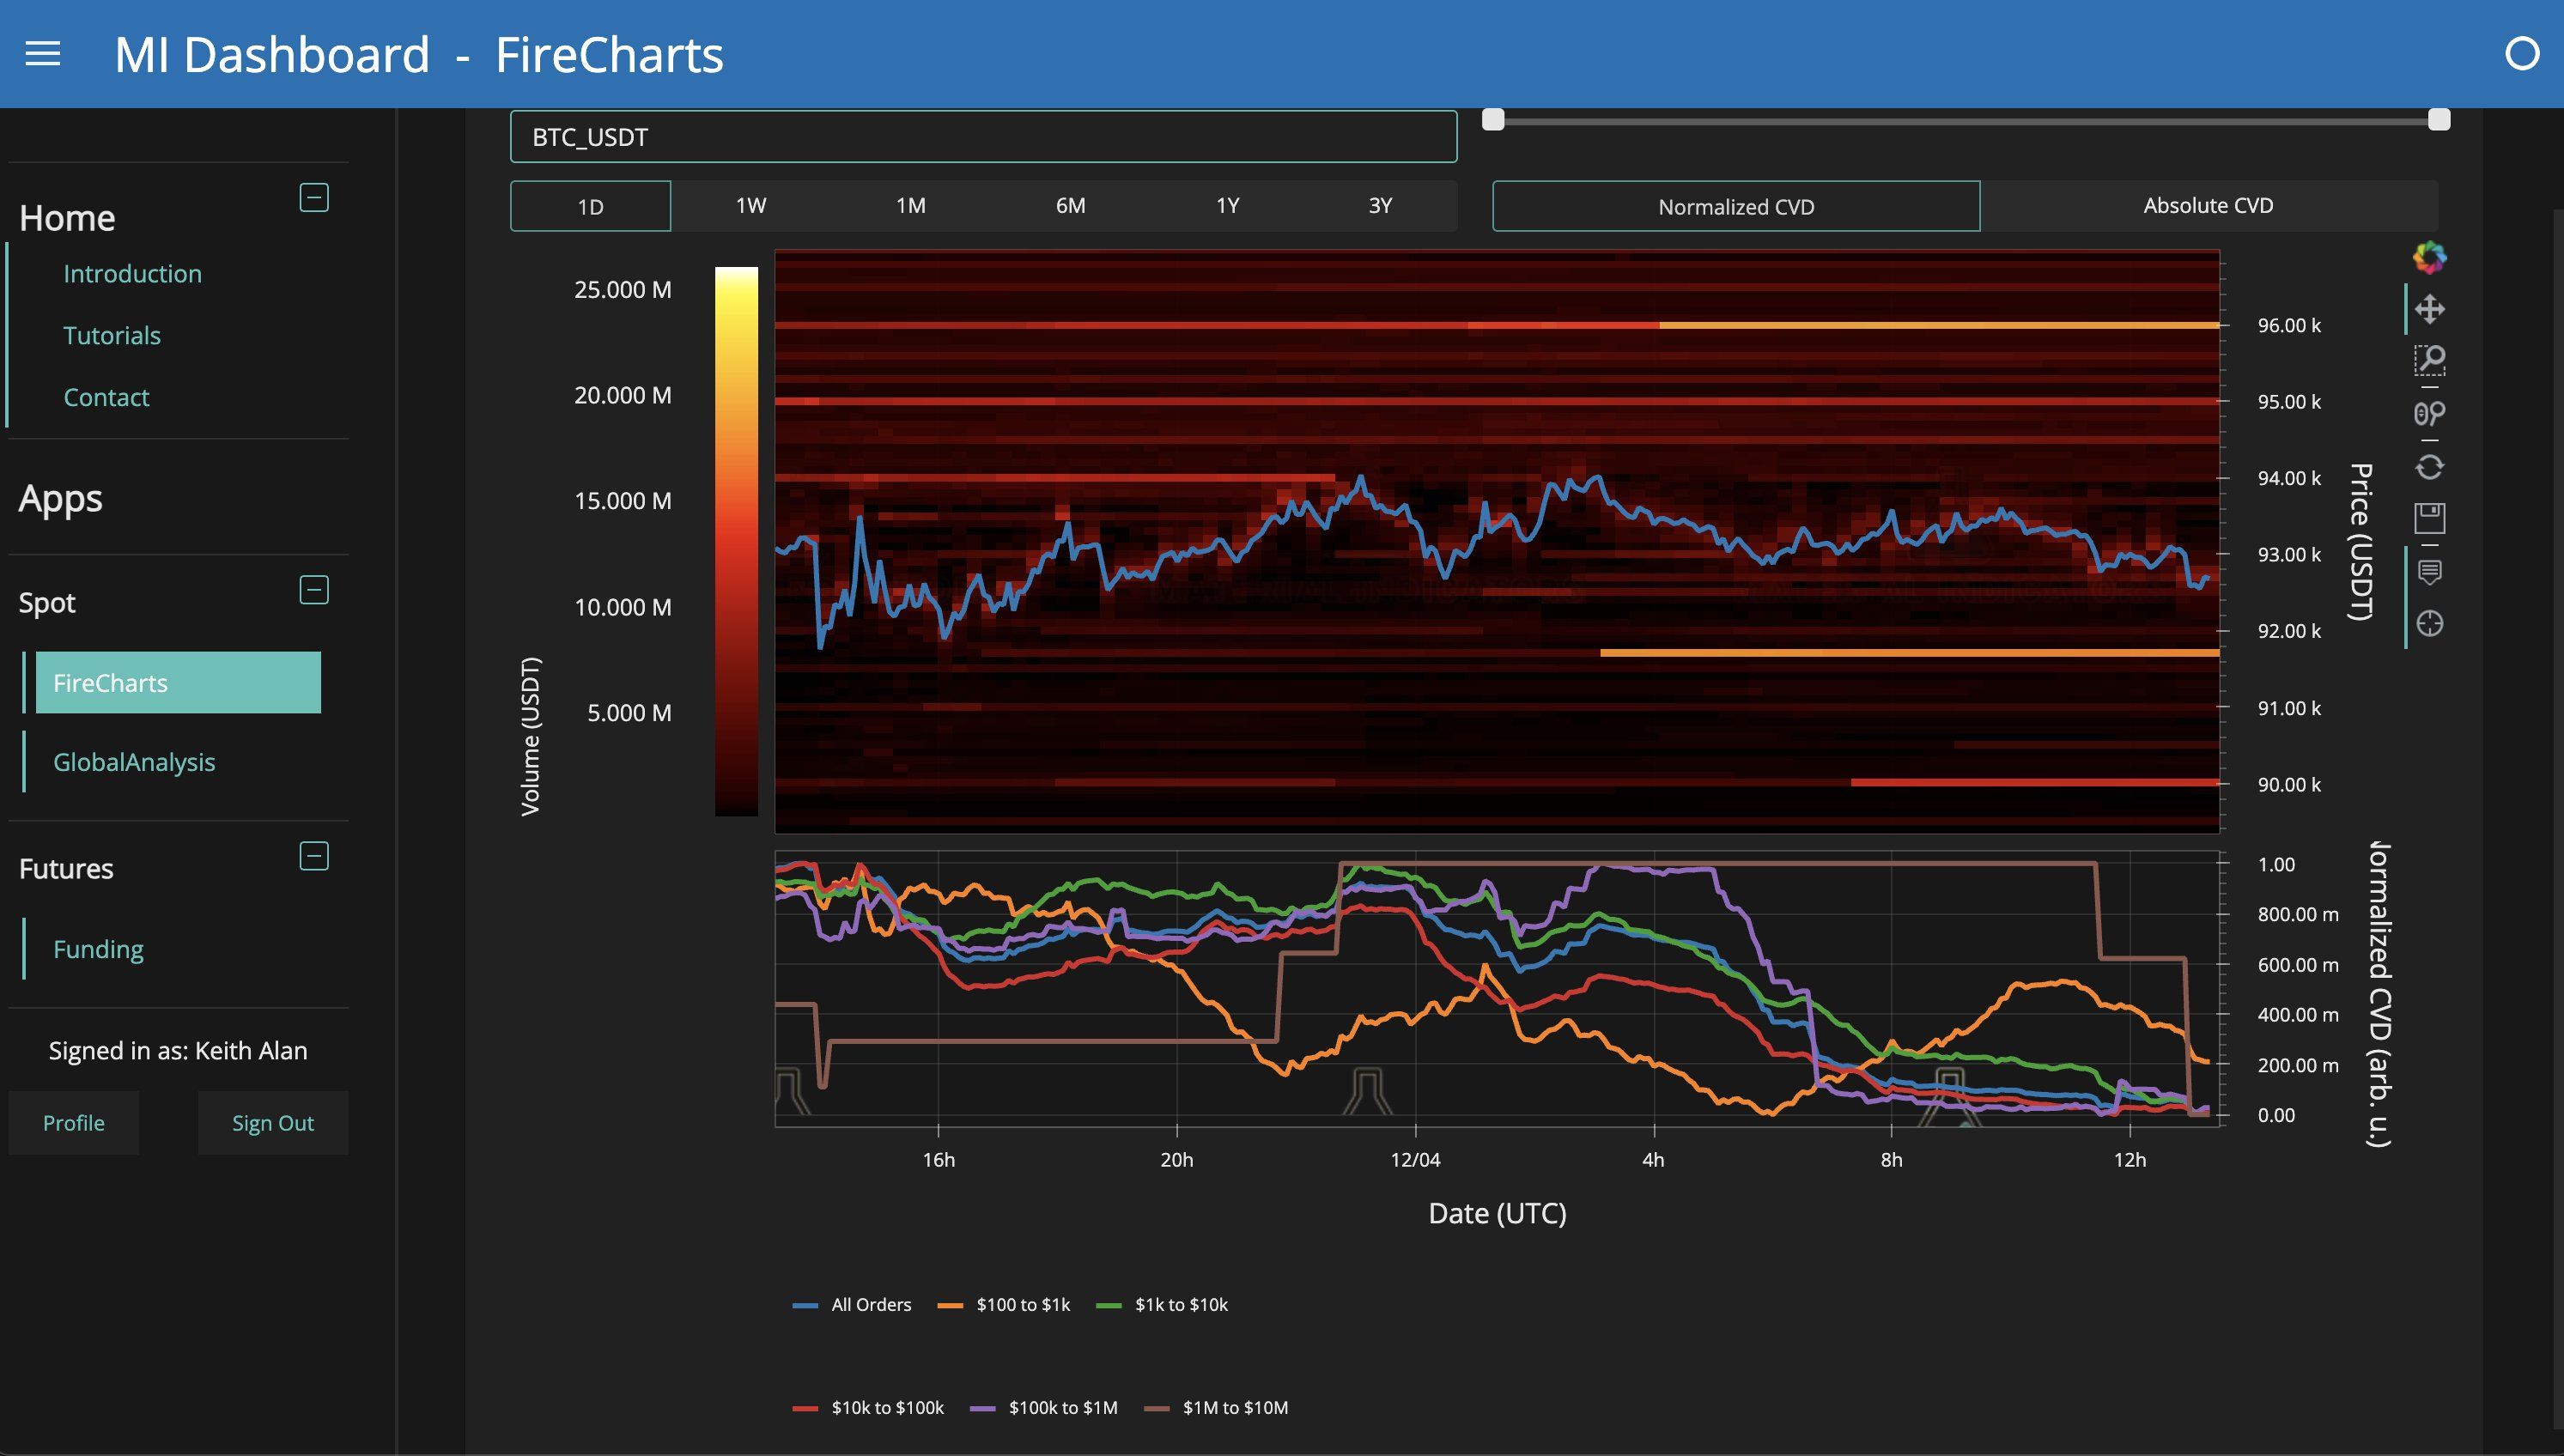Enable the crosshair tool
The image size is (2564, 1456).
click(x=2432, y=623)
